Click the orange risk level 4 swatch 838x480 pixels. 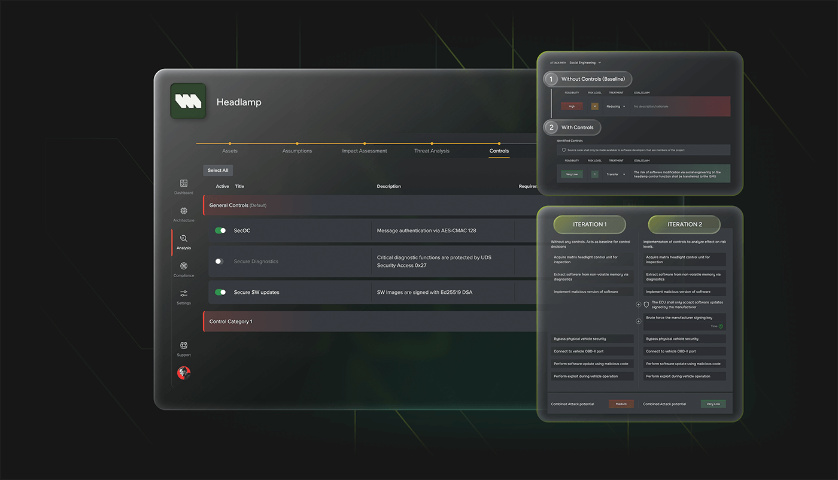(x=594, y=107)
